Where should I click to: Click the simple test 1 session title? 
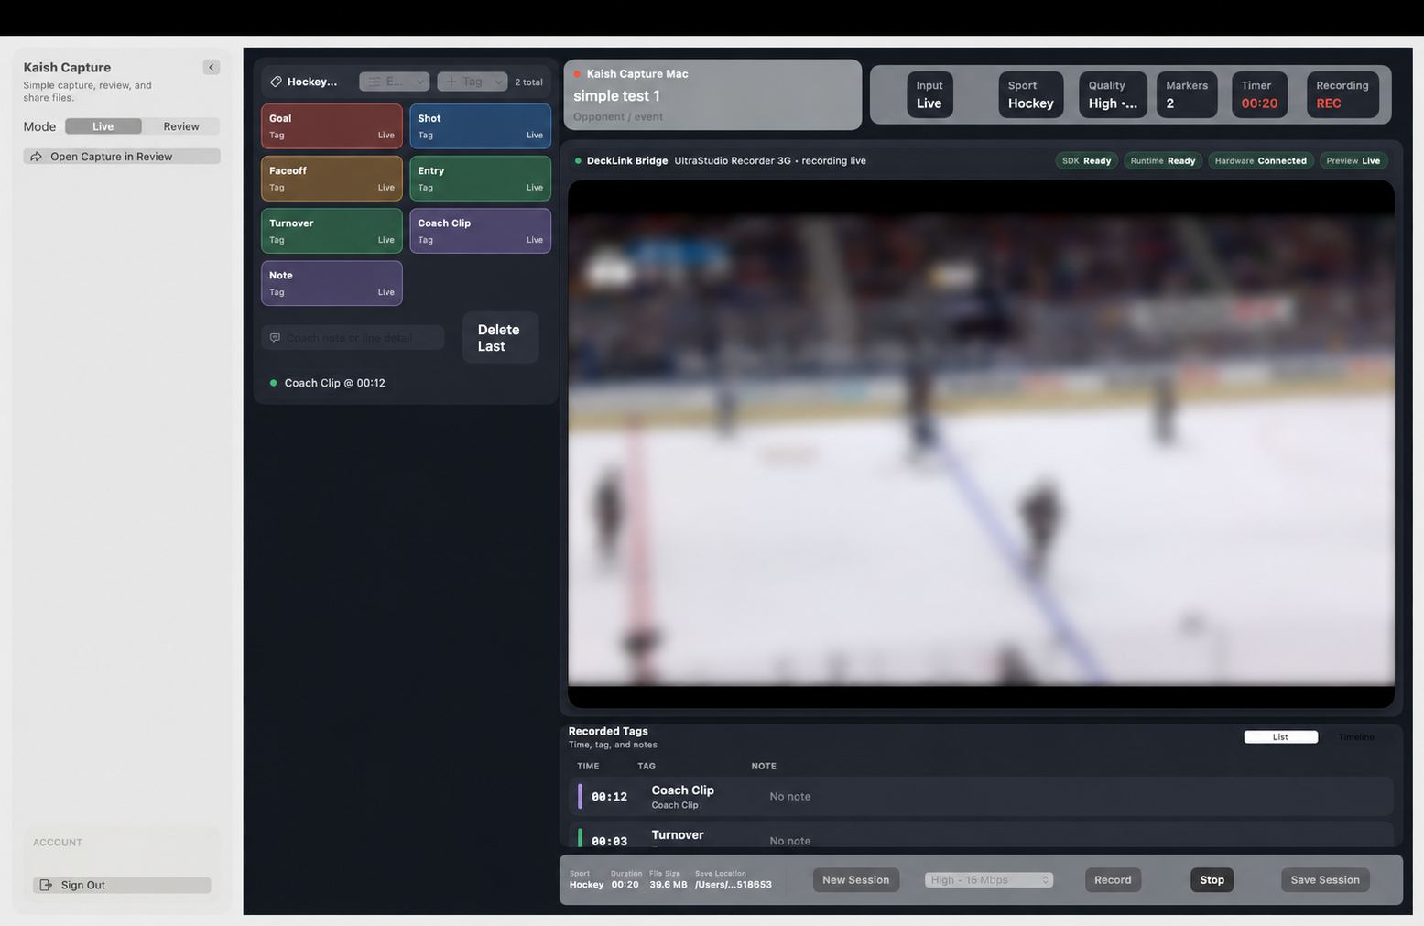tap(616, 95)
